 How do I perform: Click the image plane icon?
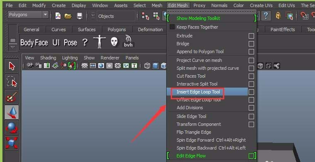pos(55,66)
